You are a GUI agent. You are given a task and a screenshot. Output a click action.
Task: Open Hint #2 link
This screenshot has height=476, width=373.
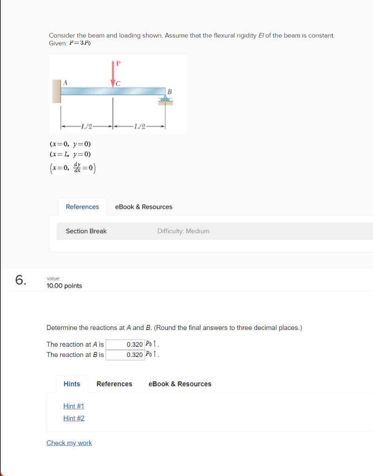[73, 418]
